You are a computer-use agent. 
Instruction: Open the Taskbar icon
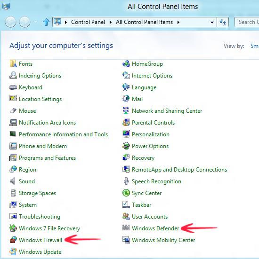click(126, 205)
